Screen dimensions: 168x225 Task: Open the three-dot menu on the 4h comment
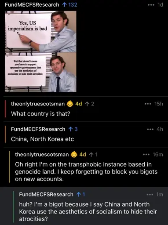point(150,129)
